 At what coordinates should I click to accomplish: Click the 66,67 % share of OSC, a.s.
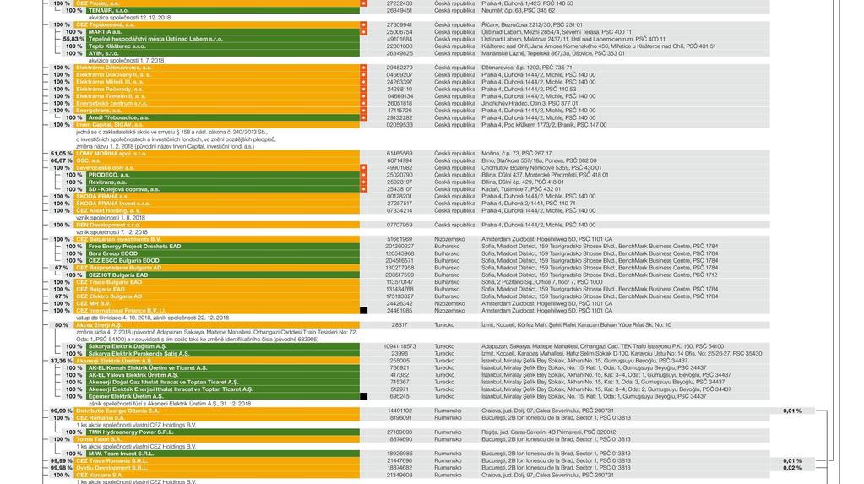(61, 161)
